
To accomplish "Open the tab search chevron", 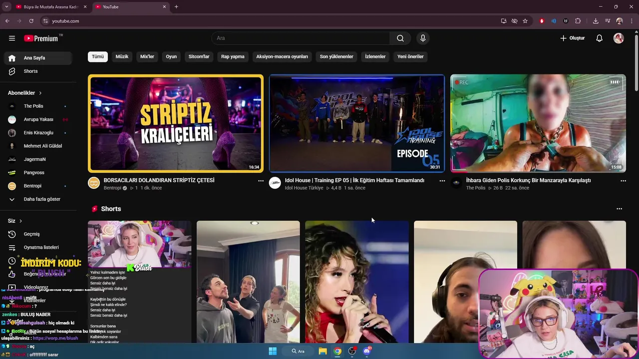I will pyautogui.click(x=6, y=7).
